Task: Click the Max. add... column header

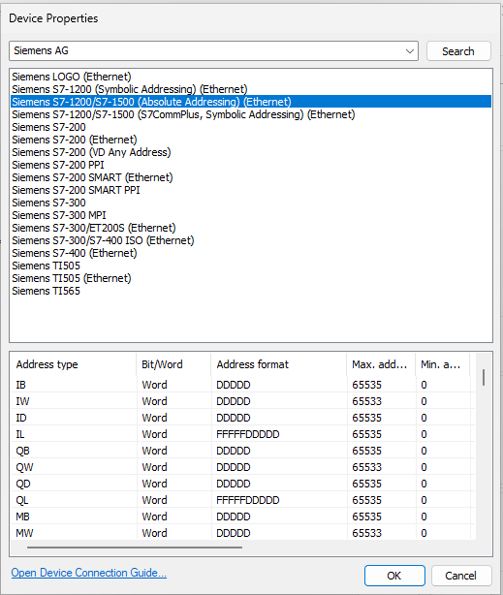Action: tap(381, 364)
